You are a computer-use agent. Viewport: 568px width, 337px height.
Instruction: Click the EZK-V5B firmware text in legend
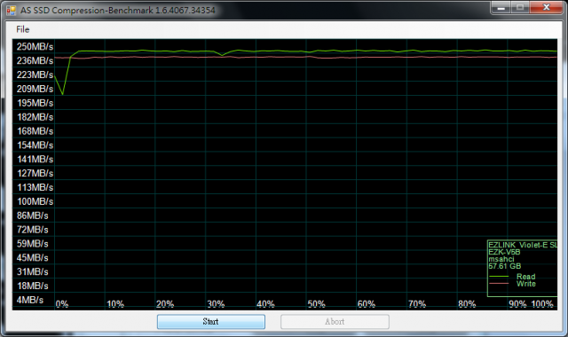click(x=504, y=252)
